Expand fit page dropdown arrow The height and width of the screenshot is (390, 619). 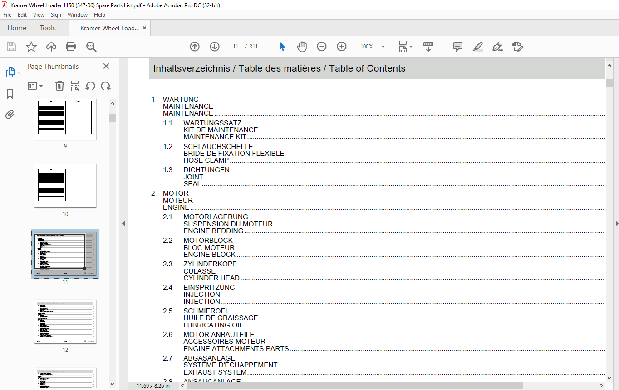(411, 47)
